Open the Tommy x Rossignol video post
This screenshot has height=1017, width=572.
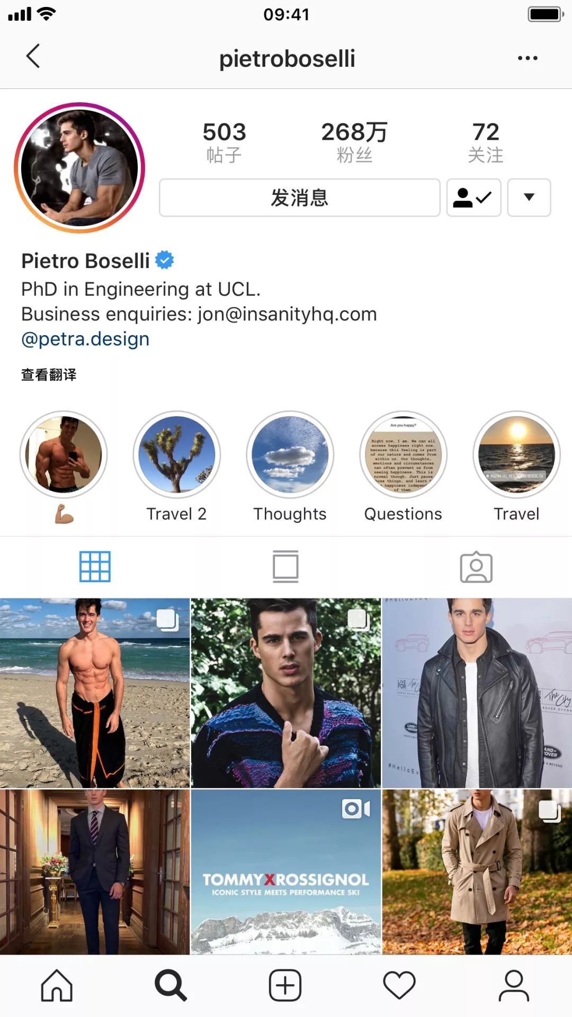coord(286,872)
